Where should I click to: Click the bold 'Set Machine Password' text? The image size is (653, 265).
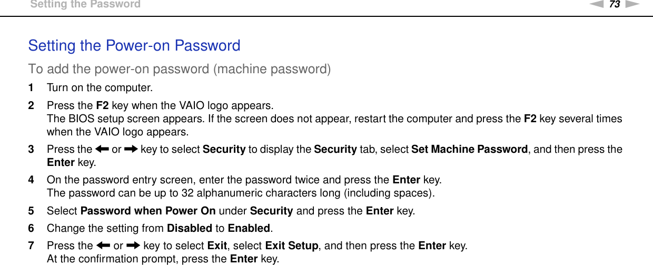[x=469, y=150]
